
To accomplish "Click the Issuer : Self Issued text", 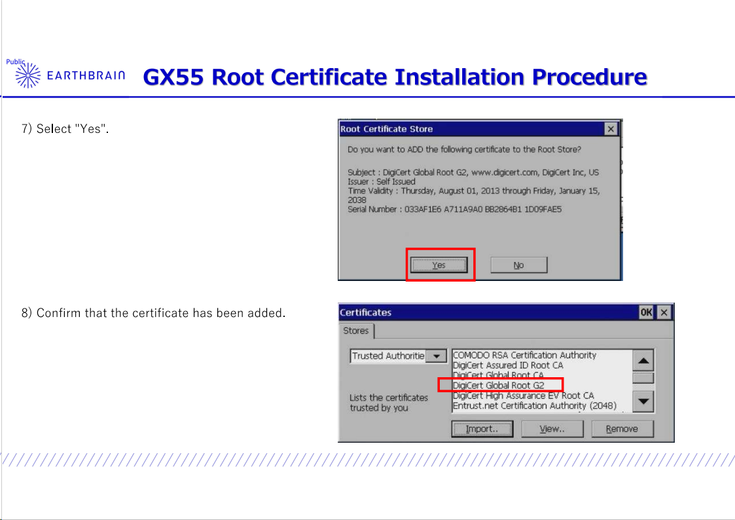I will coord(382,181).
